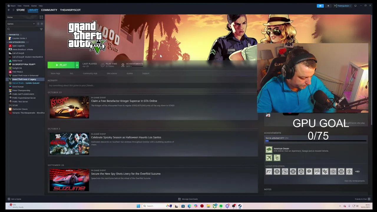Click the library search magnifier icon
The image size is (377, 212).
click(9, 29)
